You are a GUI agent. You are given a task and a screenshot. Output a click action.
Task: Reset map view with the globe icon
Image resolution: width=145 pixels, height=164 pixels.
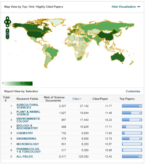coord(7,34)
